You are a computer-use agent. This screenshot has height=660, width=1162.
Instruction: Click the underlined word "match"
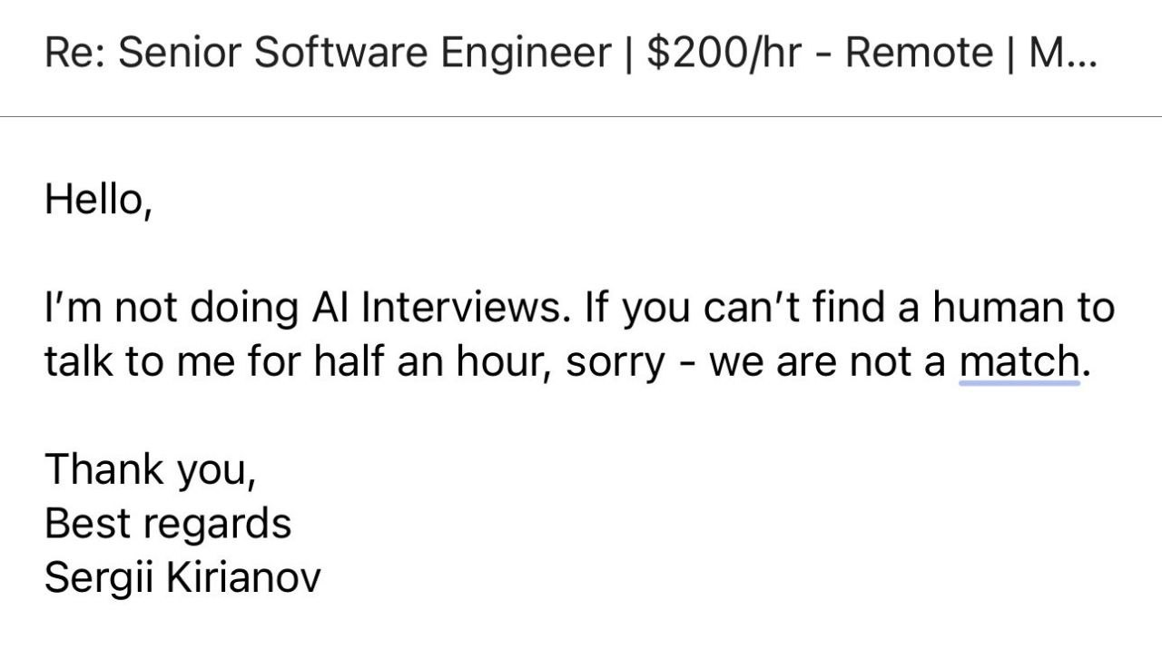[1019, 363]
